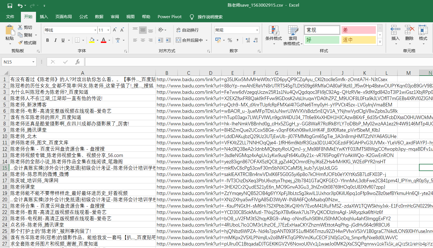Open the Name Box dropdown arrow
Screen dimensions: 433x248
[x=33, y=62]
